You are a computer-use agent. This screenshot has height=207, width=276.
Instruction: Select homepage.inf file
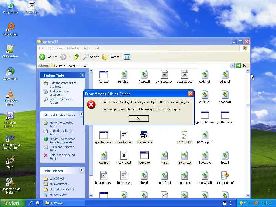click(225, 178)
